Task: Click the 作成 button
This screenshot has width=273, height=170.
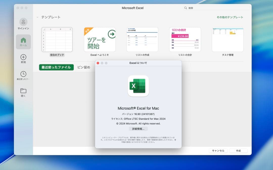Action: [x=238, y=151]
